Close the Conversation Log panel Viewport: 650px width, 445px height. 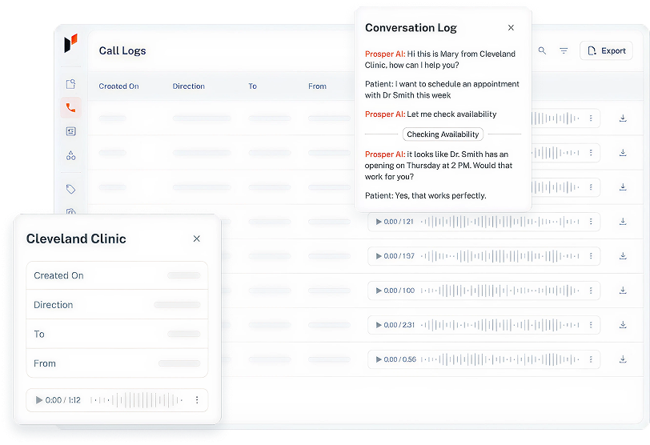[x=511, y=28]
